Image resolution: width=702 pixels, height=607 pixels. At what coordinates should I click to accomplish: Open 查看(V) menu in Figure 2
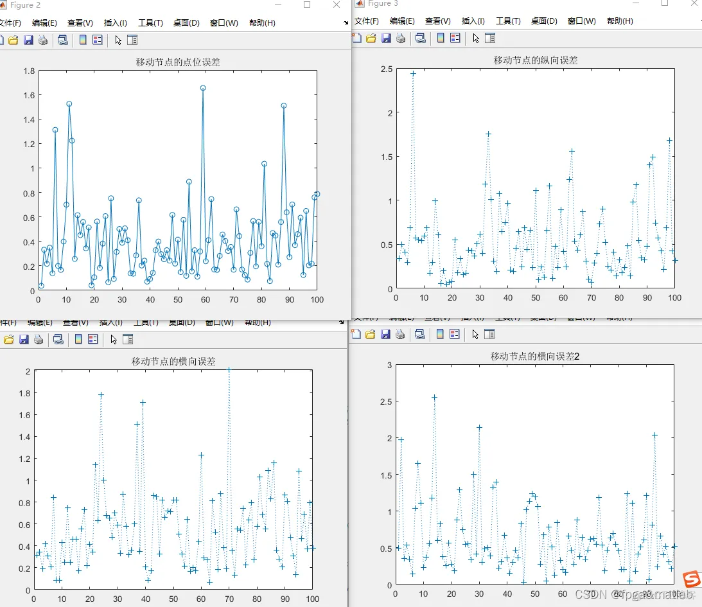pos(80,23)
